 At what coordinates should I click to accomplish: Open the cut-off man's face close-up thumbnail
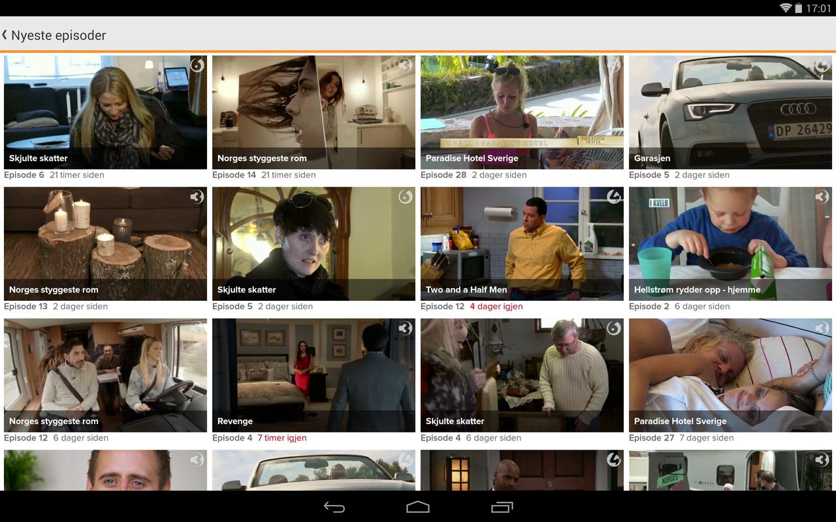click(x=105, y=470)
